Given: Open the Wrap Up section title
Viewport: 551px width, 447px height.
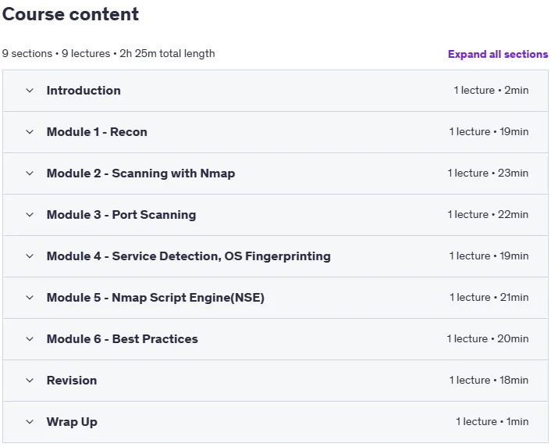Looking at the screenshot, I should point(72,422).
